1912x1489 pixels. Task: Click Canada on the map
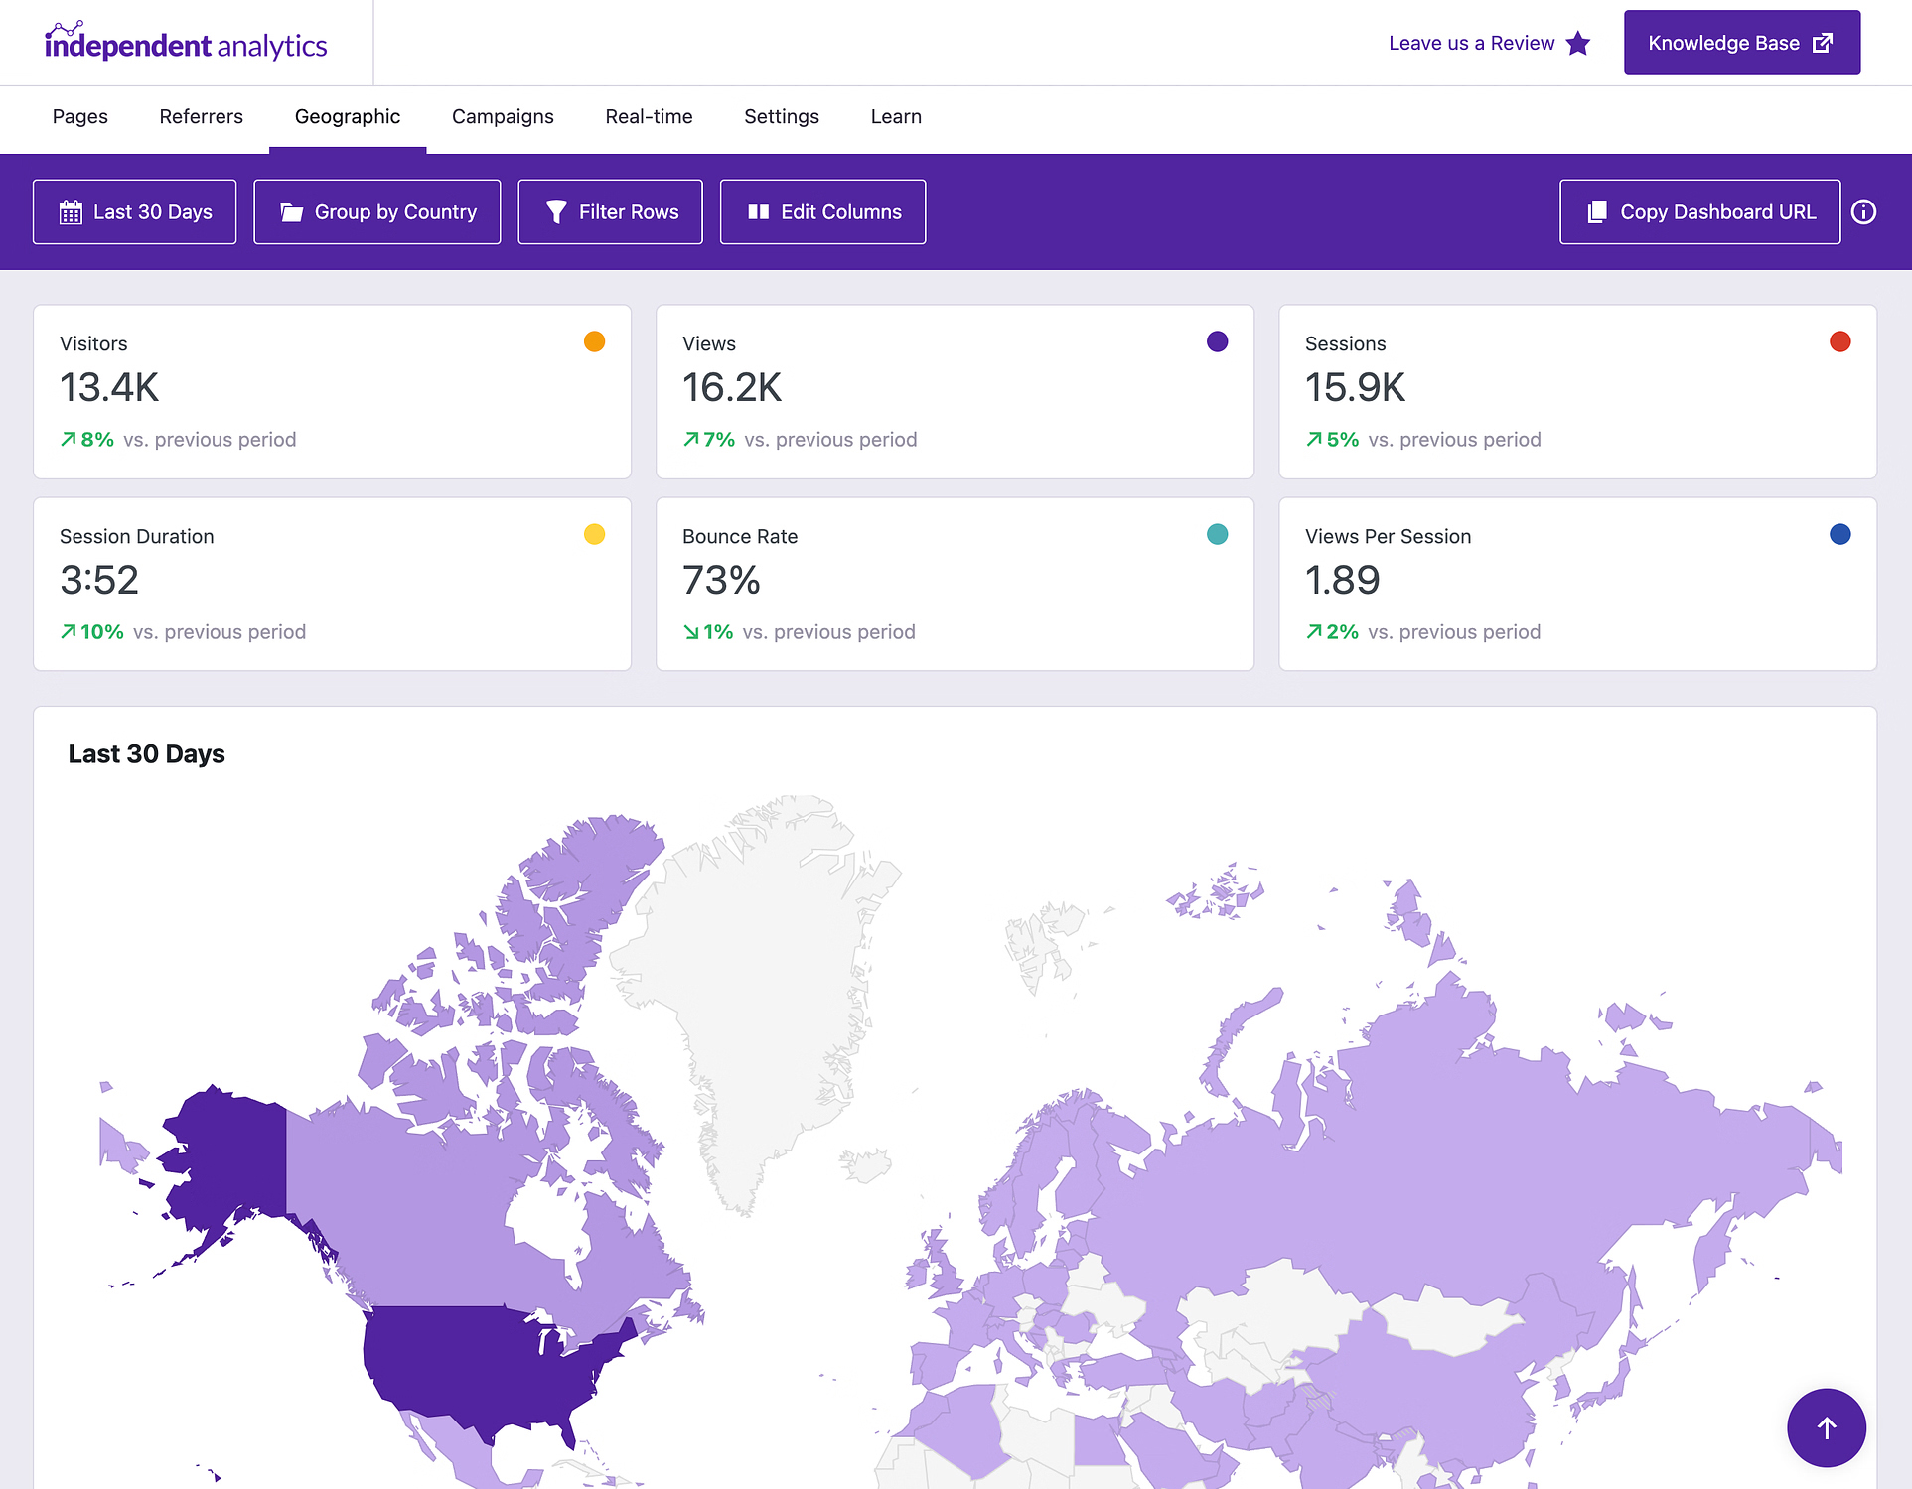pyautogui.click(x=417, y=1201)
